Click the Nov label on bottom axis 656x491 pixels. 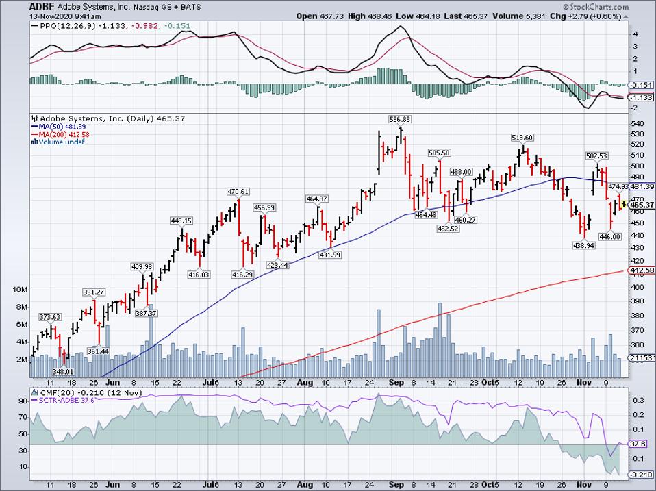click(583, 485)
